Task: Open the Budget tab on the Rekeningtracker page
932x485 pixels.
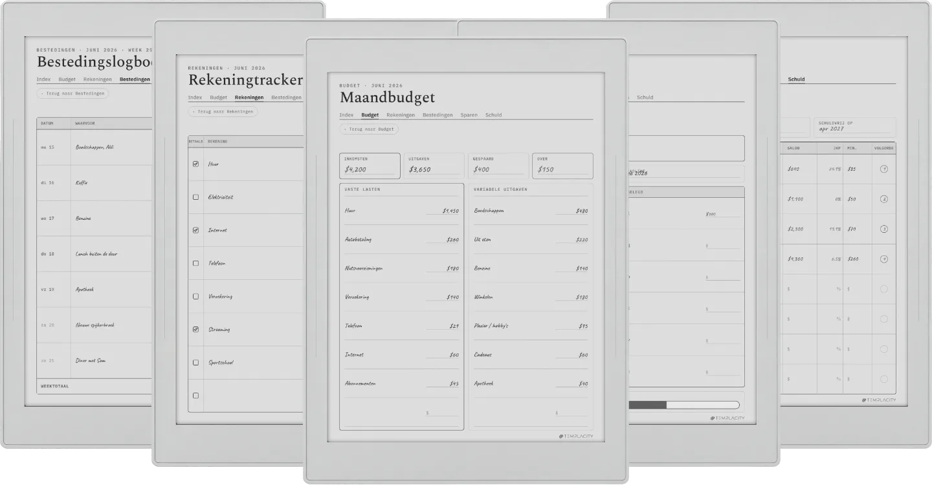Action: 219,98
